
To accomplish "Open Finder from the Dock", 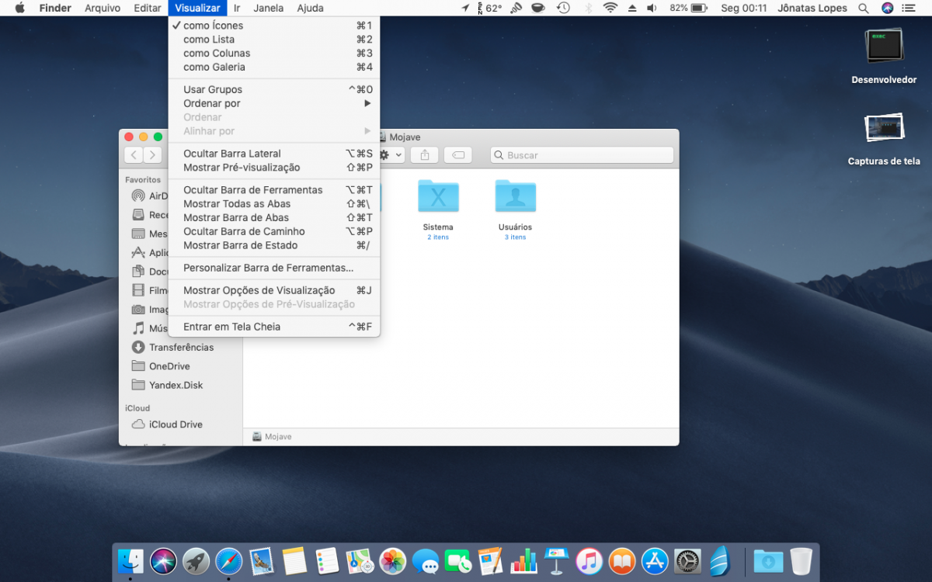I will pos(130,561).
